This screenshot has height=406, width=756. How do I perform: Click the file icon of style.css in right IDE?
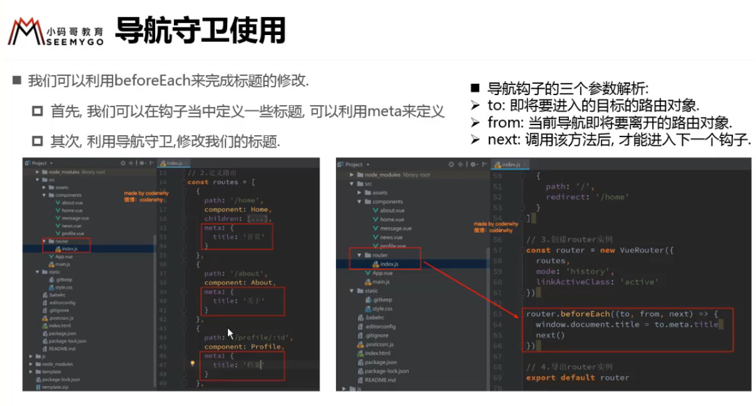[367, 308]
